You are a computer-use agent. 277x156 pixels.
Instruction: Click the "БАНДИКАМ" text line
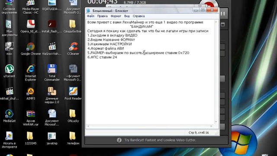tap(142, 26)
